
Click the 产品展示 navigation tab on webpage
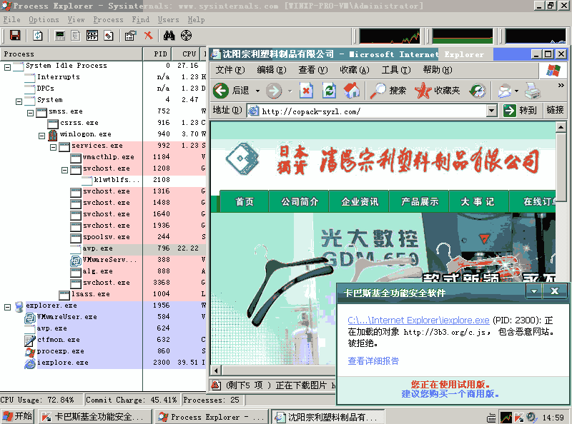(x=420, y=201)
